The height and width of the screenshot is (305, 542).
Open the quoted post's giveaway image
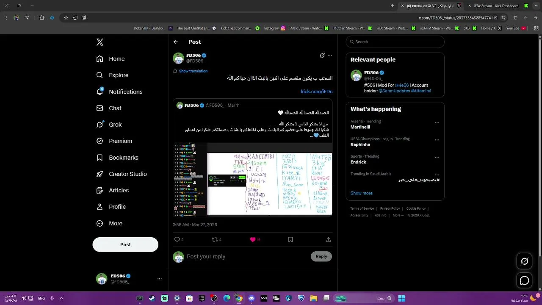[x=252, y=179]
